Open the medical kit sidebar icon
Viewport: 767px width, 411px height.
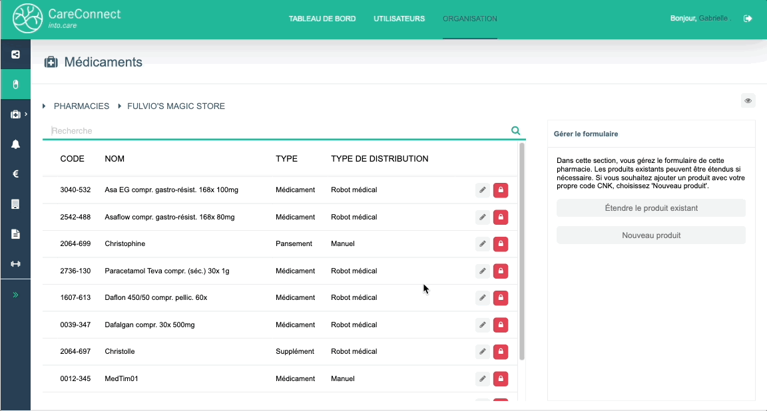(x=16, y=114)
